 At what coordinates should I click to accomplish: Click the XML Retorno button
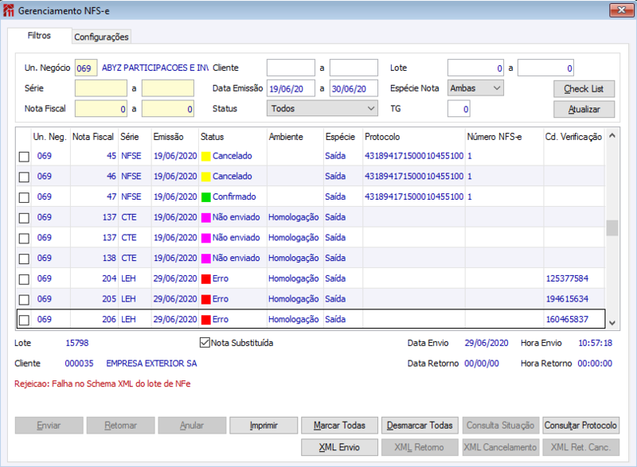click(420, 447)
